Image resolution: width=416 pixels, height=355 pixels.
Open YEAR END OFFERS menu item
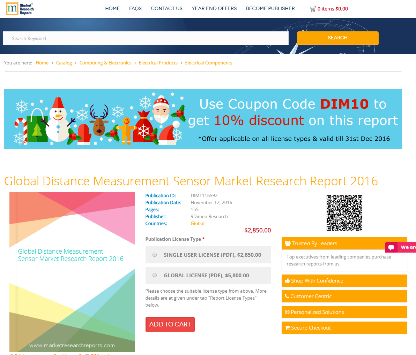[214, 8]
